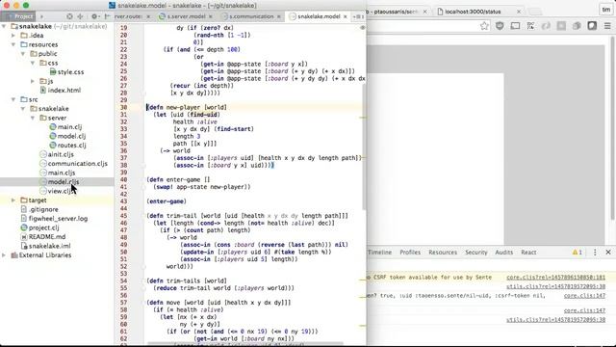Collapse the resources folder
Image resolution: width=616 pixels, height=347 pixels.
[13, 44]
